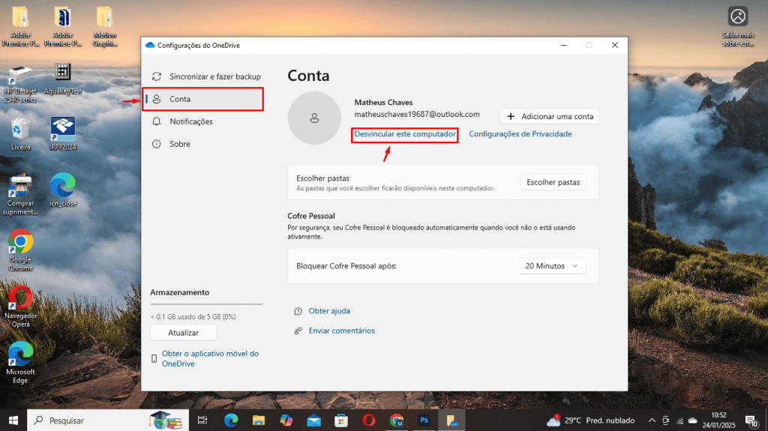Viewport: 768px width, 431px height.
Task: Click the network tray icon
Action: pyautogui.click(x=679, y=421)
